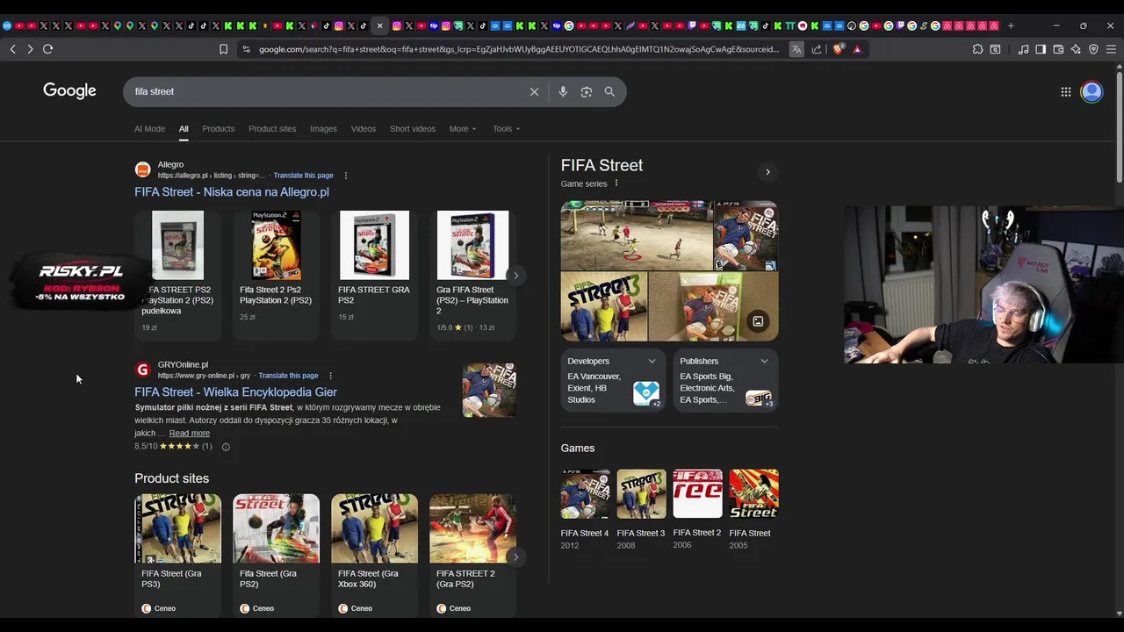Go to Google homepage via the Google logo

[69, 90]
